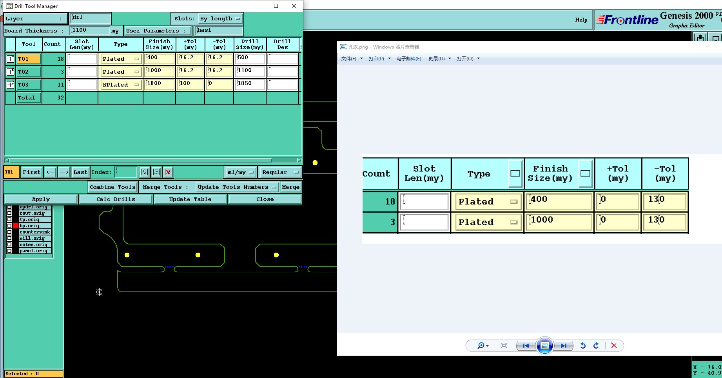Click the red color swatch beside bp.orig
Screen dimensions: 722x378
tap(16, 226)
